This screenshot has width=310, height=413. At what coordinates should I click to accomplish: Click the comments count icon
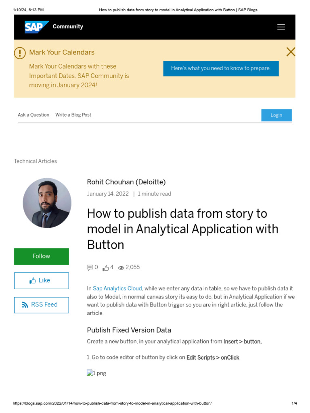click(90, 267)
